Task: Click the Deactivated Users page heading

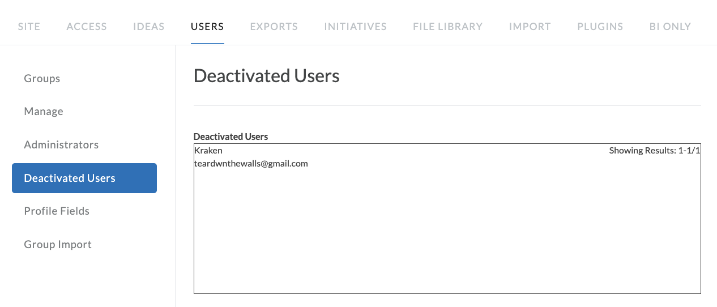Action: point(267,76)
